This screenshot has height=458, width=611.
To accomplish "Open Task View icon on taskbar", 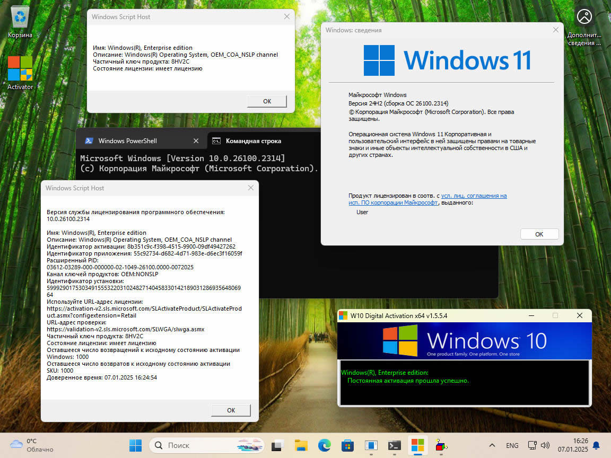I will click(277, 445).
